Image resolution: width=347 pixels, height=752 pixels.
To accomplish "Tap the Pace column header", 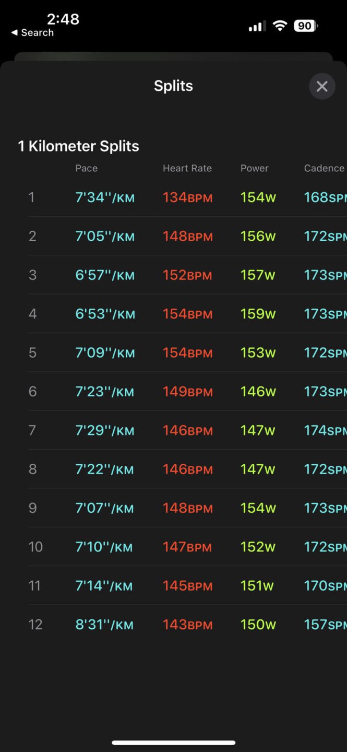I will [x=87, y=168].
